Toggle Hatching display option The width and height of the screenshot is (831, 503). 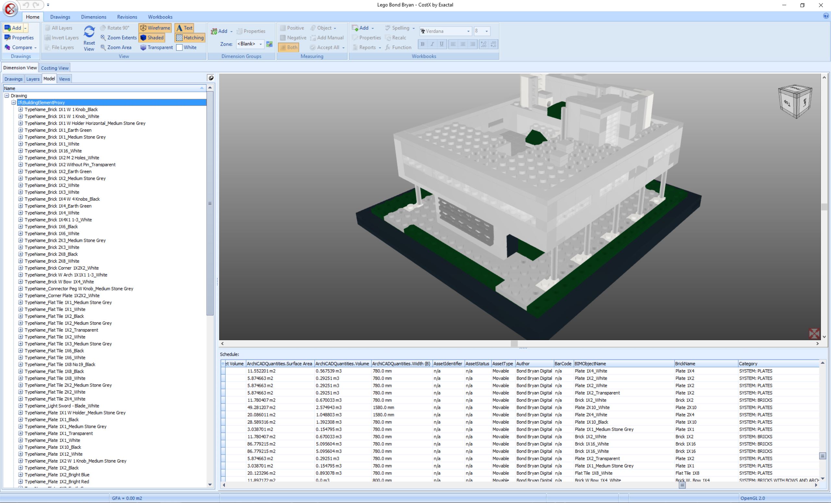pyautogui.click(x=190, y=38)
